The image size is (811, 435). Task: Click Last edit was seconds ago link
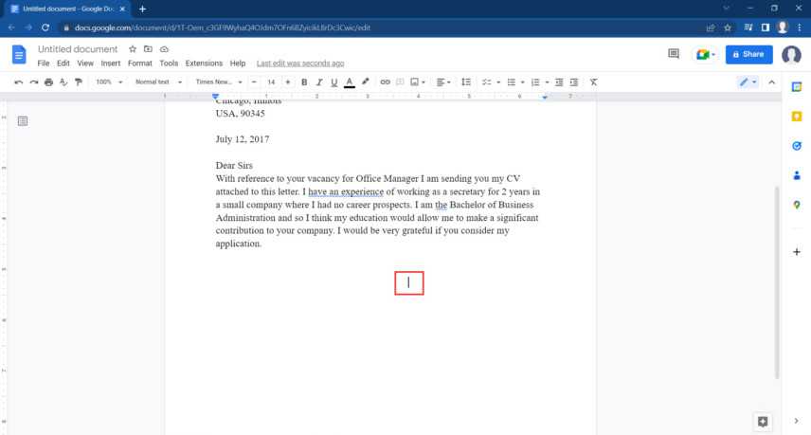300,63
